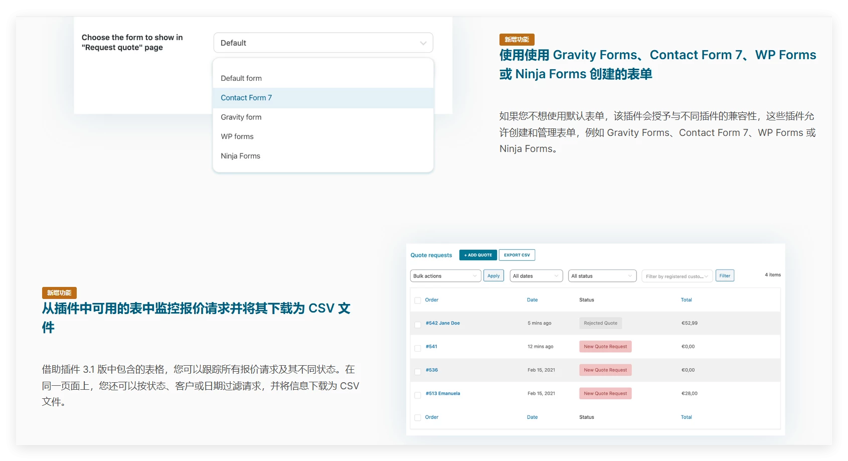Screen dimensions: 848x461
Task: Select the checkbox for order #541
Action: [418, 348]
